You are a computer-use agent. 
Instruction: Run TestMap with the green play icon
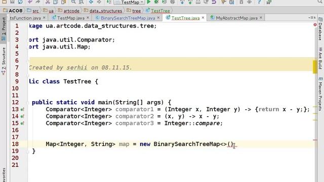pyautogui.click(x=148, y=2)
